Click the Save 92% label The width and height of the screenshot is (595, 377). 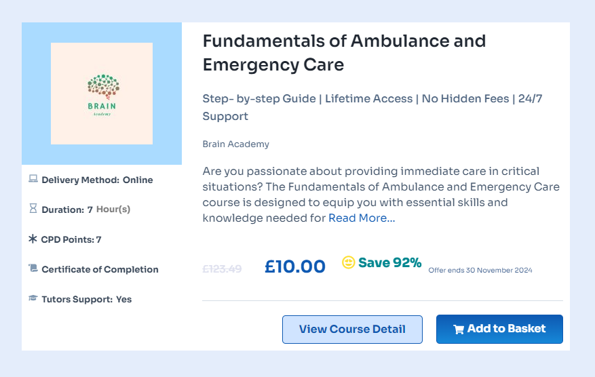pos(390,262)
